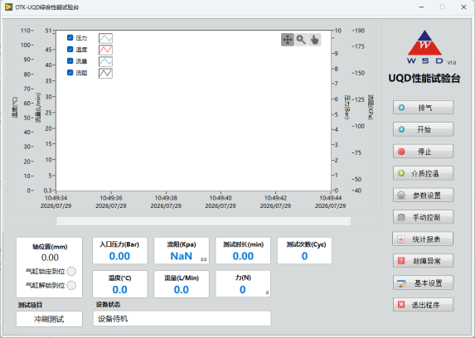Start the test with 开始 button
This screenshot has width=475, height=338.
[x=424, y=129]
